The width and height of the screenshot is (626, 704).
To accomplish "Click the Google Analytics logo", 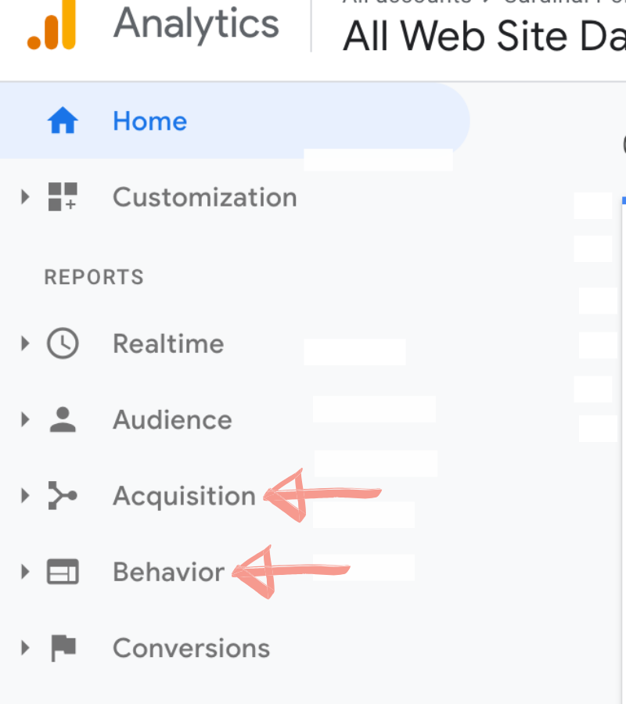I will [52, 25].
